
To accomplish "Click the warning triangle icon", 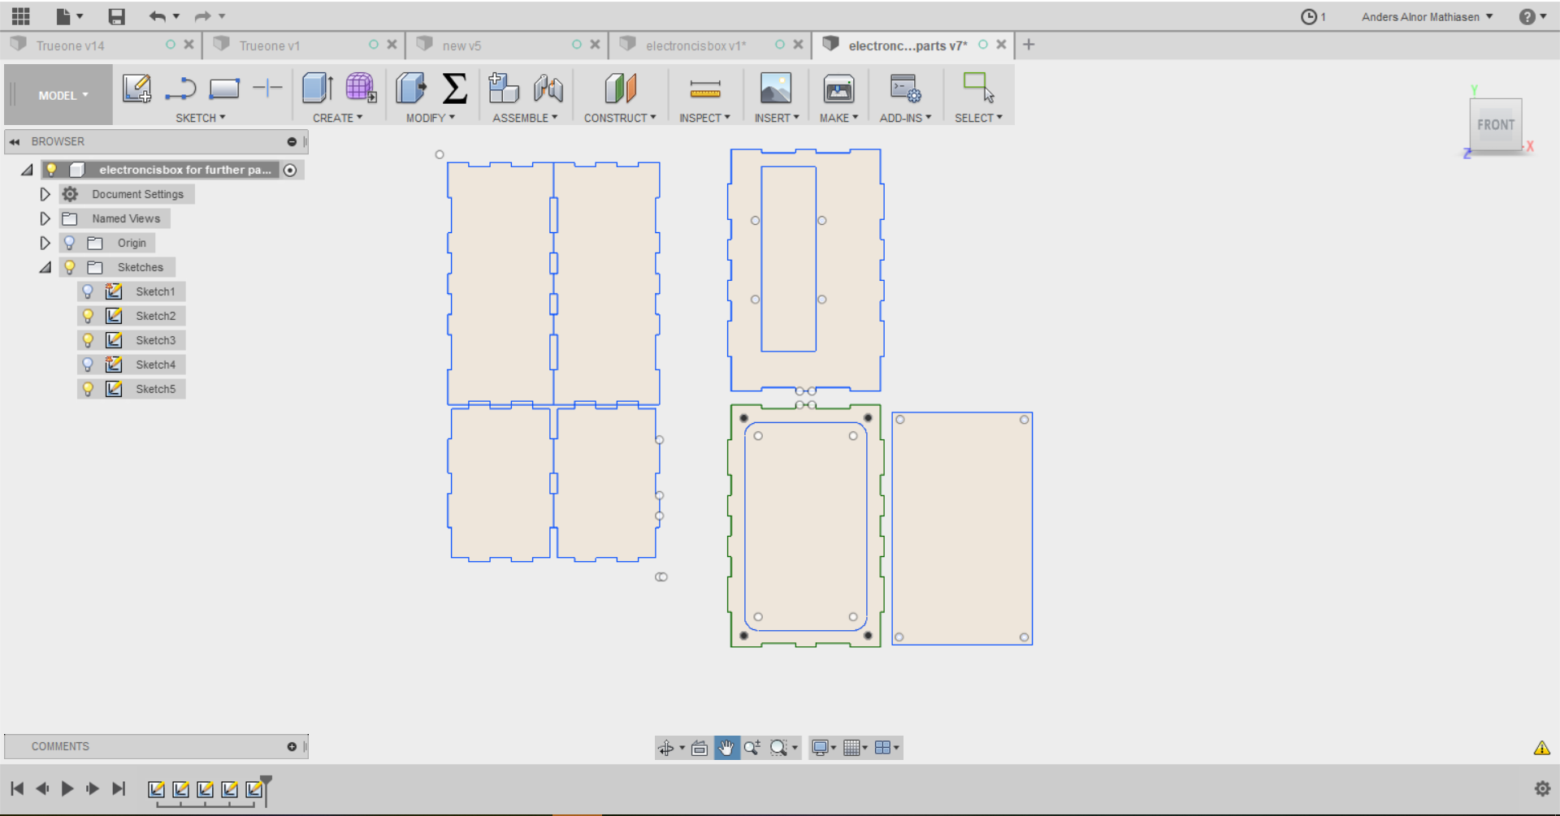I will 1541,748.
